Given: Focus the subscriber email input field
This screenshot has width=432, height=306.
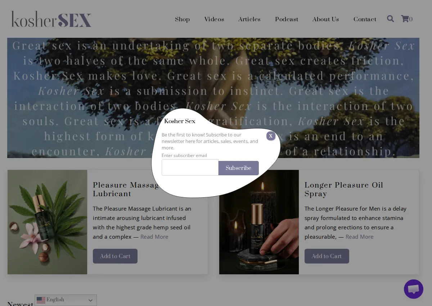Looking at the screenshot, I should [x=190, y=167].
